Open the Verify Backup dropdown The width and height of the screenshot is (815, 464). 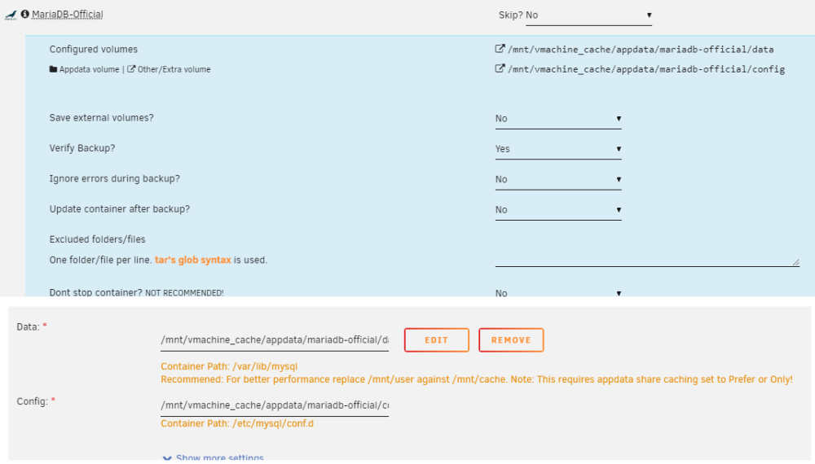pos(558,149)
